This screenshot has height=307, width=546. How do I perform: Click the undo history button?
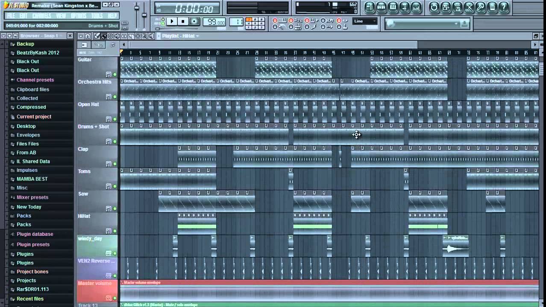[434, 7]
